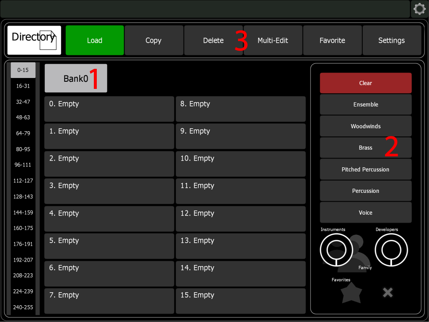Show presets range 0-15
Screen dimensions: 429x322
tap(23, 70)
